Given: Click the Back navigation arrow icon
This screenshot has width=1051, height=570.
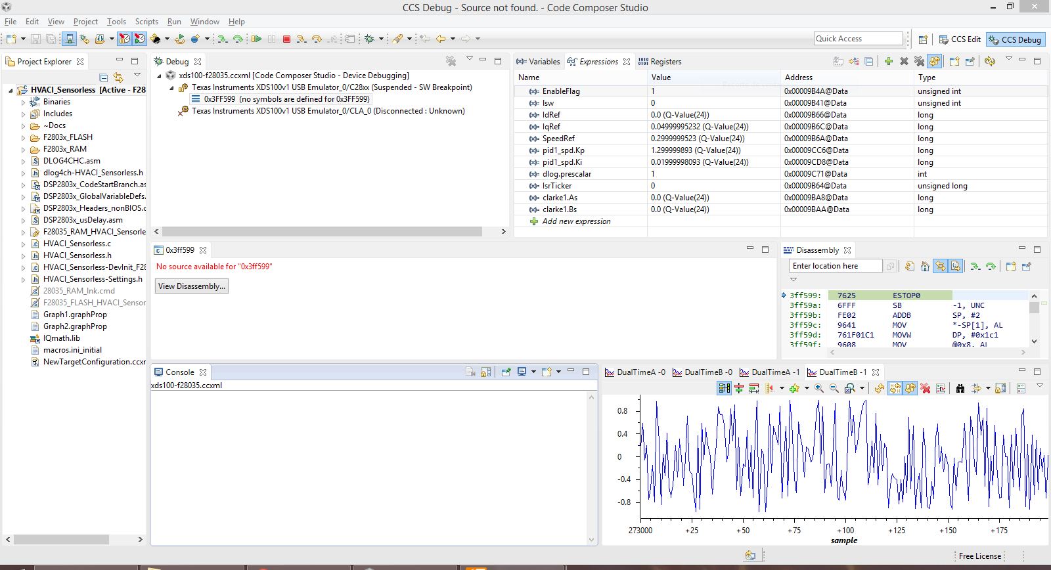Looking at the screenshot, I should pyautogui.click(x=441, y=39).
